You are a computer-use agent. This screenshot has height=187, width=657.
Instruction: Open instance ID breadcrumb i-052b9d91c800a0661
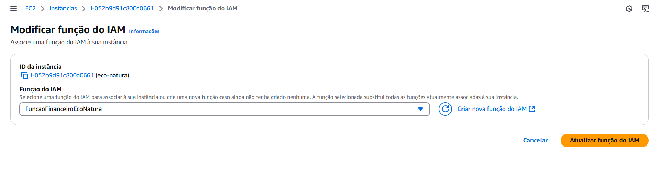point(122,8)
